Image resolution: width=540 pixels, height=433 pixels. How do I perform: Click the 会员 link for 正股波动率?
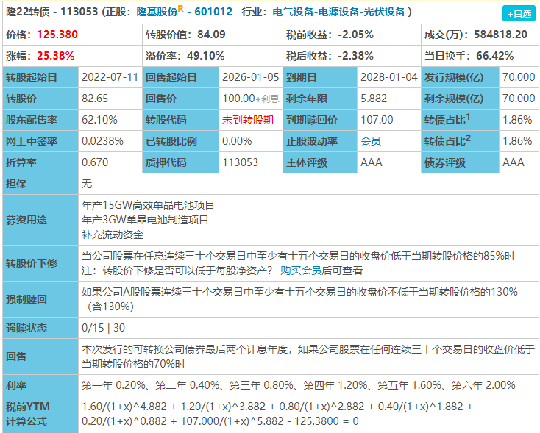click(371, 141)
